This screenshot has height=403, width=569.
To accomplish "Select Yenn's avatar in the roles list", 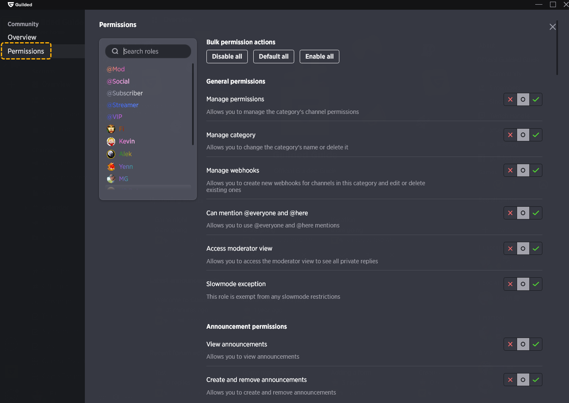I will pyautogui.click(x=111, y=167).
